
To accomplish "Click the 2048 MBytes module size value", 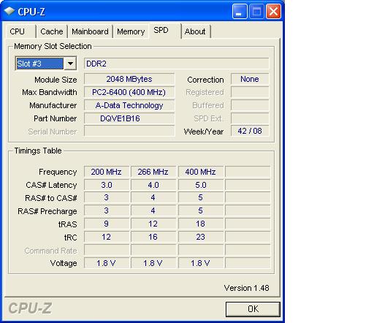I will (129, 79).
